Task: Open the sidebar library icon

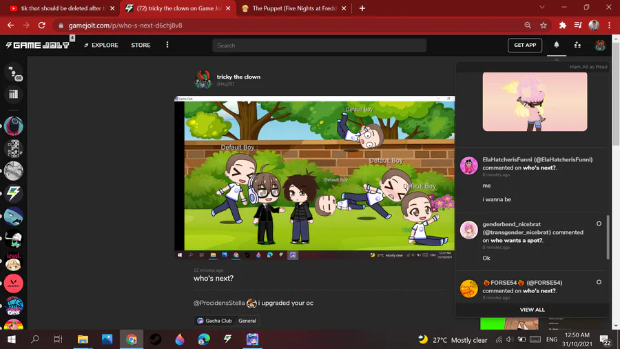Action: click(14, 94)
